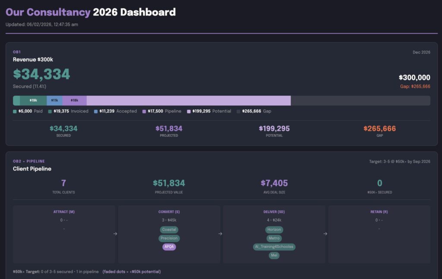Click the $7,405 average deal size stat
Image resolution: width=442 pixels, height=279 pixels.
pos(274,183)
